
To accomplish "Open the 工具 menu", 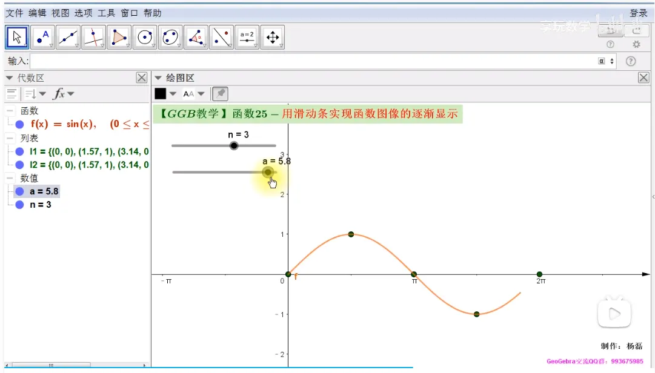I will pyautogui.click(x=106, y=13).
